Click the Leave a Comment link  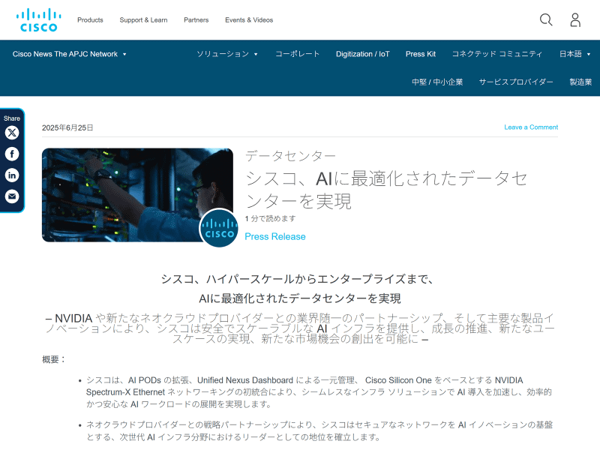point(531,127)
